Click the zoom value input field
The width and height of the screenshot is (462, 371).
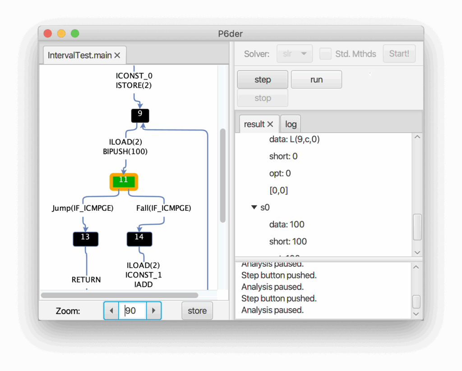coord(133,311)
